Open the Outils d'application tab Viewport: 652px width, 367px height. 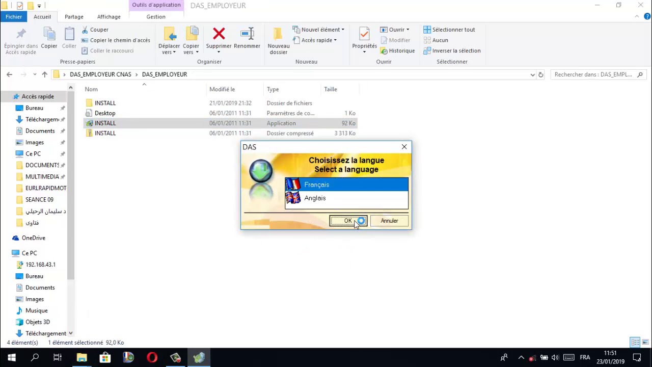(x=156, y=5)
